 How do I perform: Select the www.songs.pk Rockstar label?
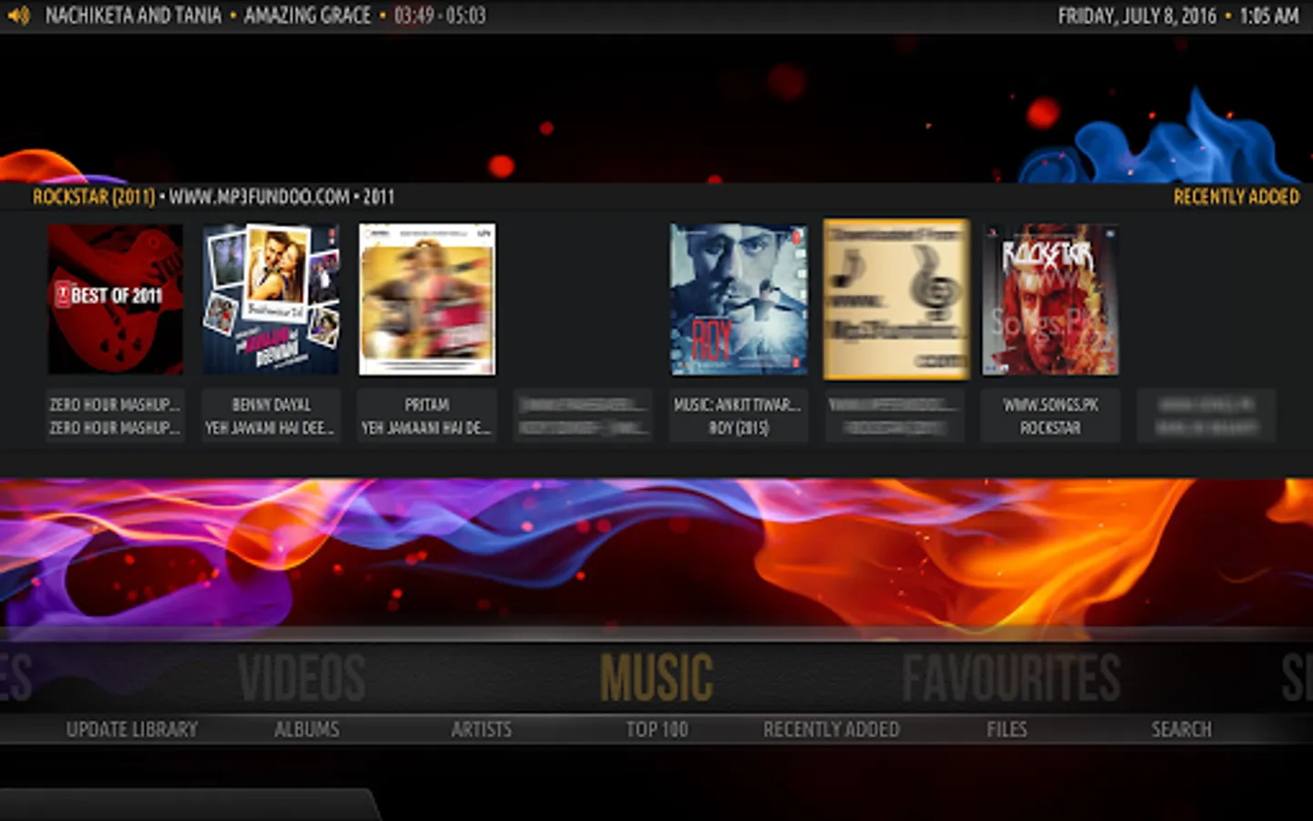click(1050, 416)
